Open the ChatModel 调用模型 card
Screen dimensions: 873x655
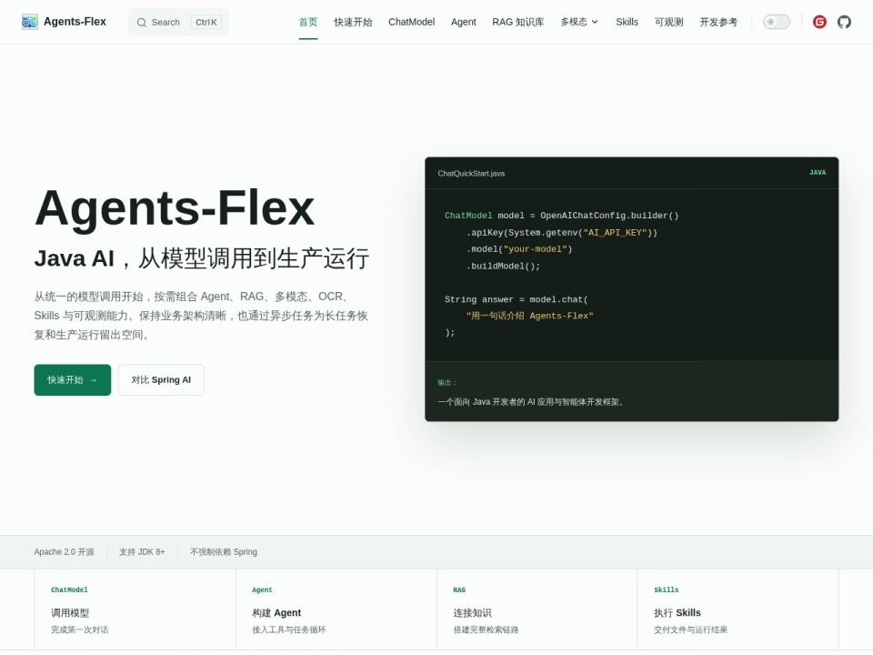click(x=135, y=610)
